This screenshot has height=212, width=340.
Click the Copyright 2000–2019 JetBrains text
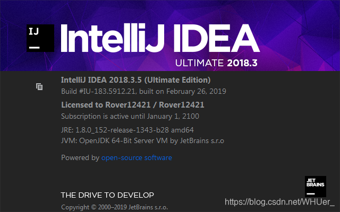(115, 207)
